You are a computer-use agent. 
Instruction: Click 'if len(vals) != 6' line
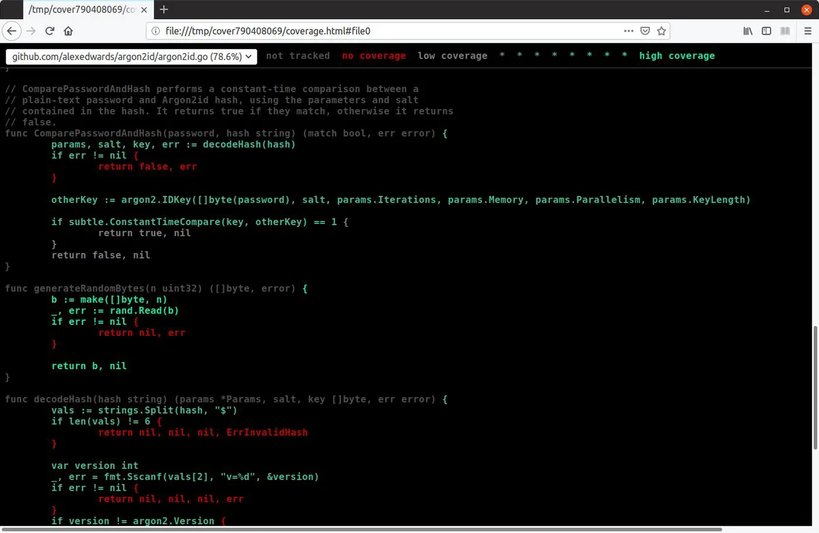point(106,421)
